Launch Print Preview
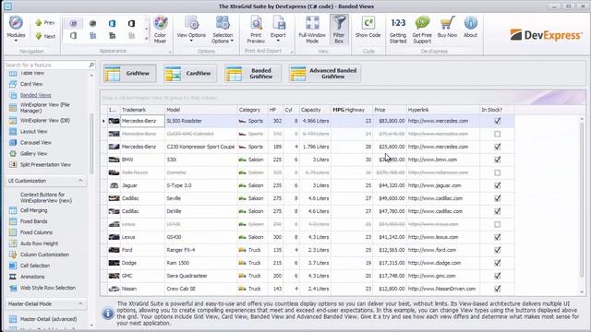This screenshot has width=591, height=332. coord(256,30)
